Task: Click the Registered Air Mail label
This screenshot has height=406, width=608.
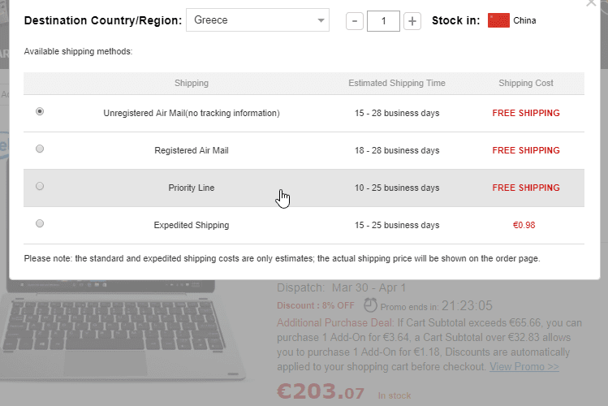Action: coord(192,150)
